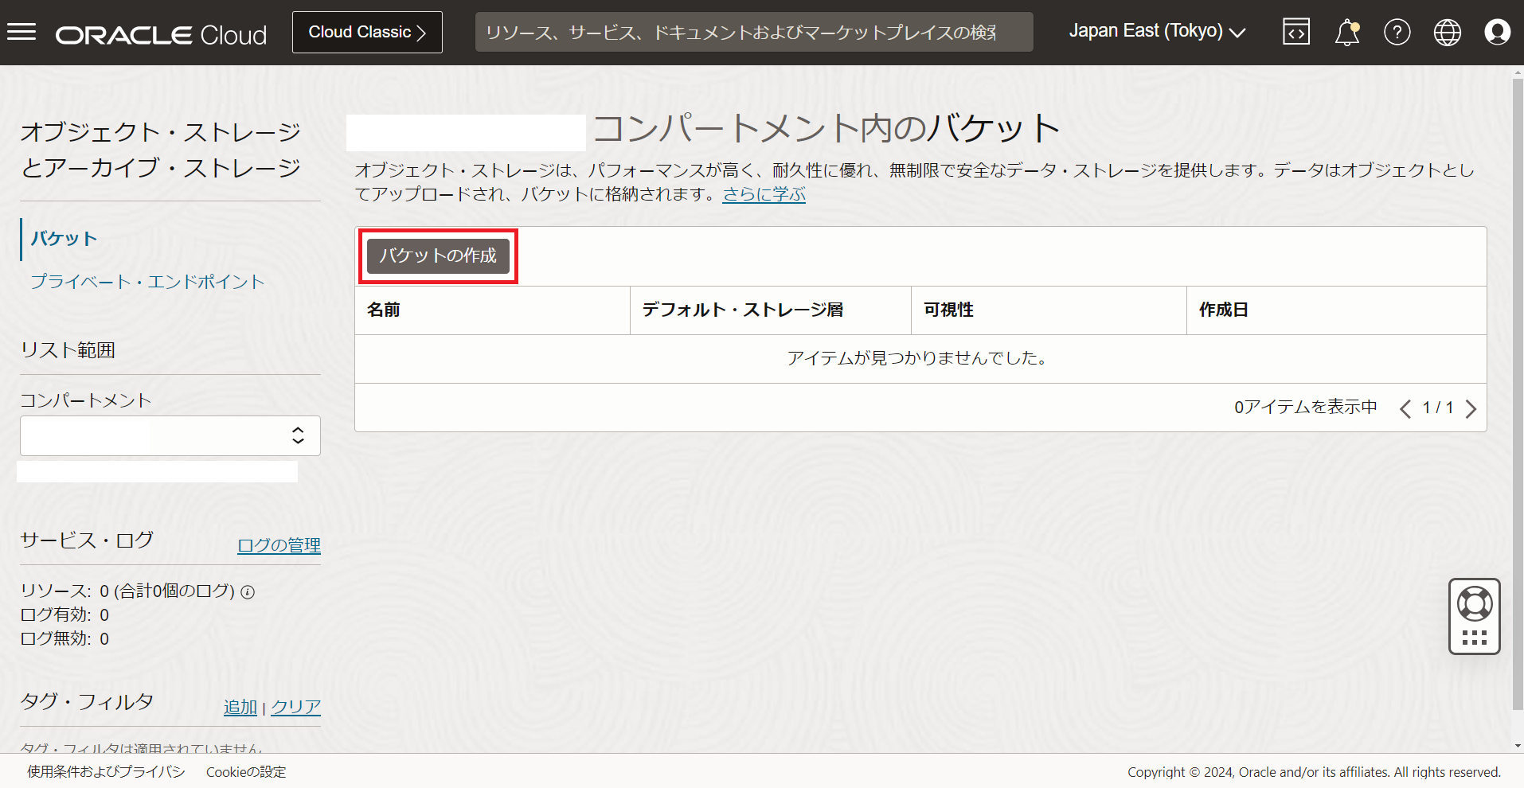Go to the next page of buckets

pyautogui.click(x=1471, y=408)
